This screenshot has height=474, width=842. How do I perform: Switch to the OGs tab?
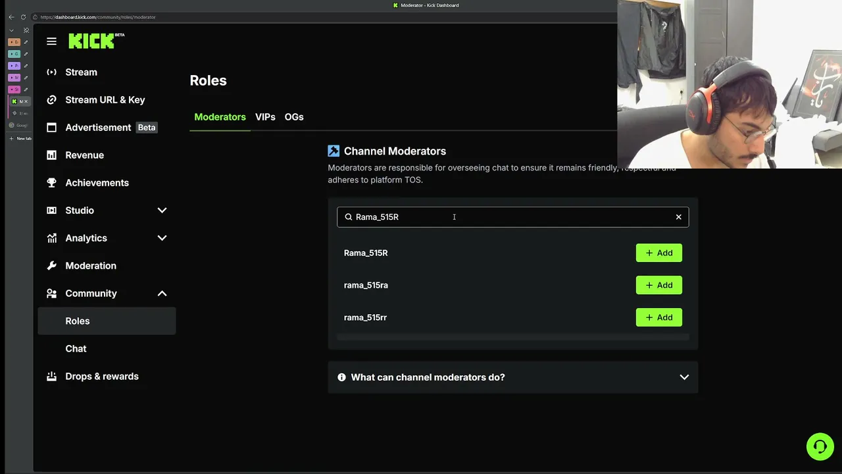pyautogui.click(x=294, y=117)
